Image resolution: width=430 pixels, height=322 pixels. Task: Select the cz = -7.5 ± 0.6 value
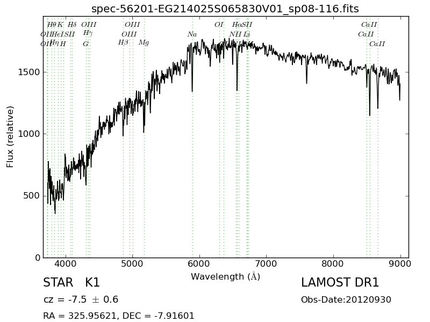[81, 299]
